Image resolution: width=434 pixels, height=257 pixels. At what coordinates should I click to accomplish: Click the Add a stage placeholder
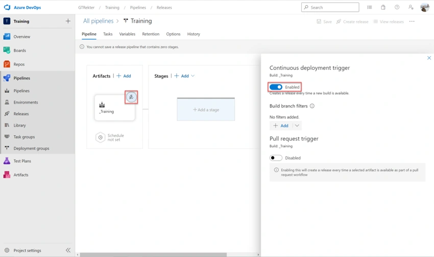coord(206,110)
